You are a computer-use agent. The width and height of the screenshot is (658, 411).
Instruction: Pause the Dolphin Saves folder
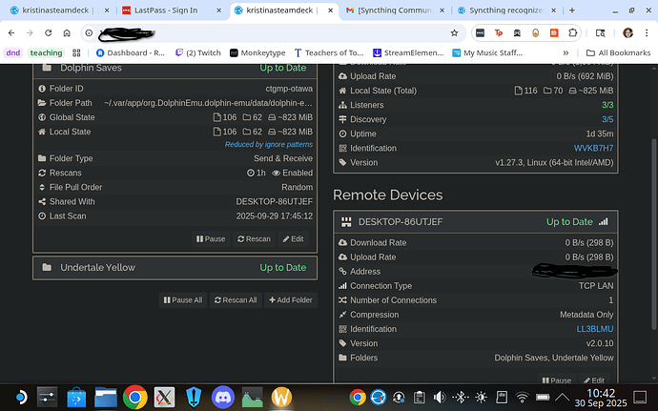pos(211,238)
